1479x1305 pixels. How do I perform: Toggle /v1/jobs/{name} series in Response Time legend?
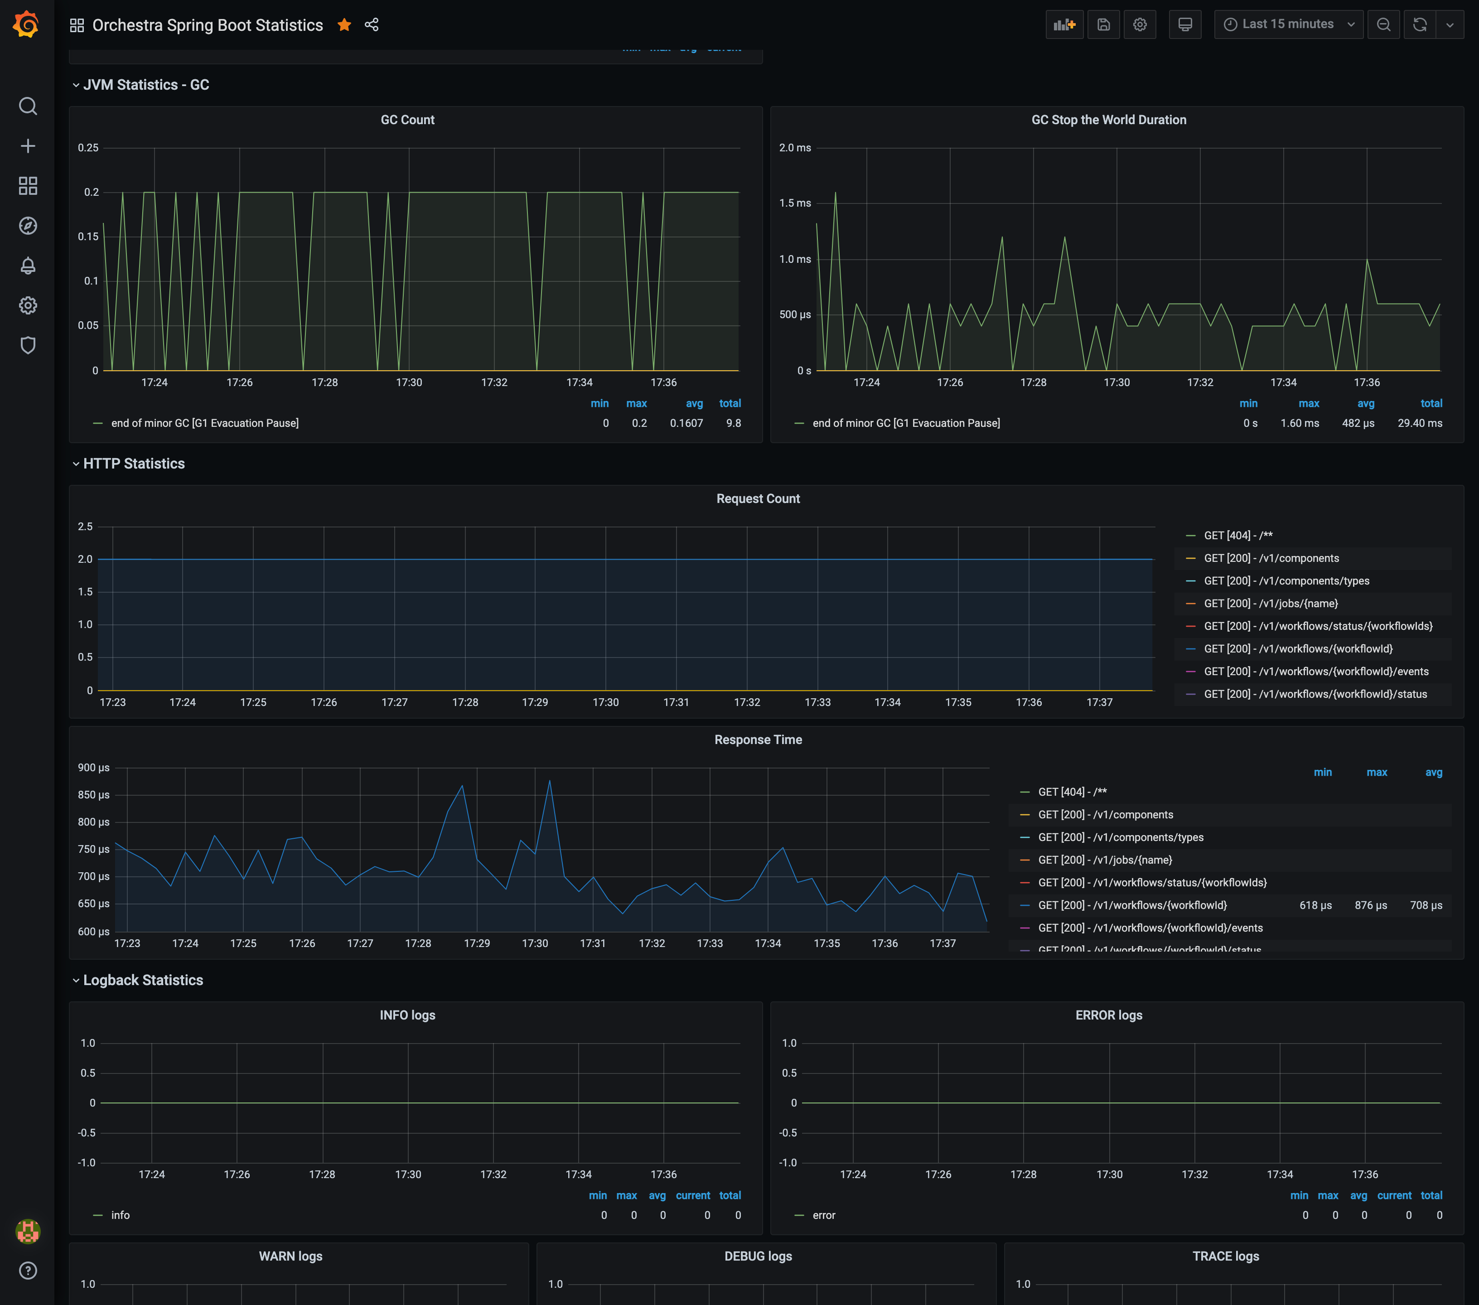coord(1105,860)
